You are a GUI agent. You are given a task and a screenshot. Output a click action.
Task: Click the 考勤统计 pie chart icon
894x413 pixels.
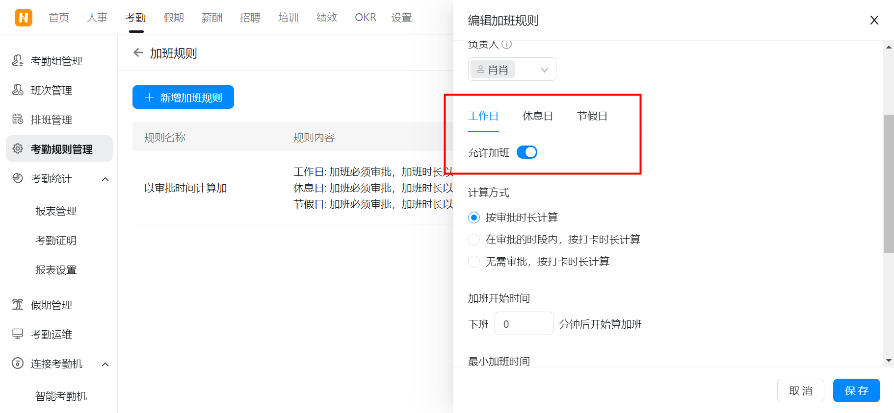18,178
